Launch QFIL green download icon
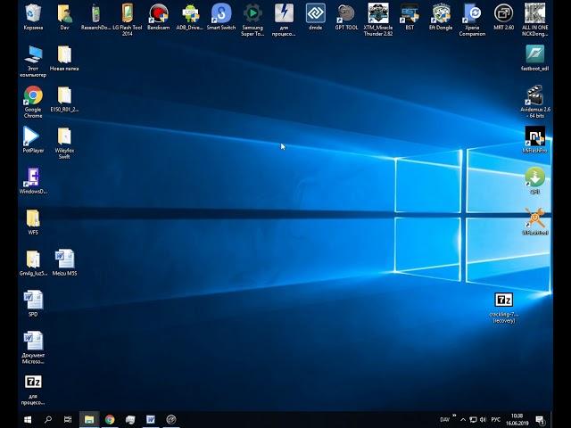This screenshot has height=428, width=571. [x=535, y=180]
